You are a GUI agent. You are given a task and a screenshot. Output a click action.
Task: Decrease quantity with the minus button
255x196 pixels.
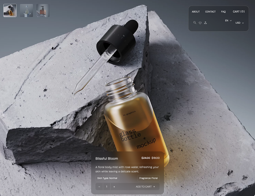[x=99, y=187]
